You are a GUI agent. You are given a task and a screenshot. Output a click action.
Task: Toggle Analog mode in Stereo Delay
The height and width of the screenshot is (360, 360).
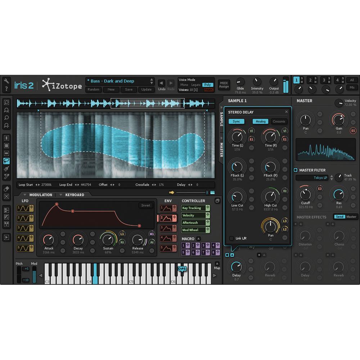click(x=261, y=121)
